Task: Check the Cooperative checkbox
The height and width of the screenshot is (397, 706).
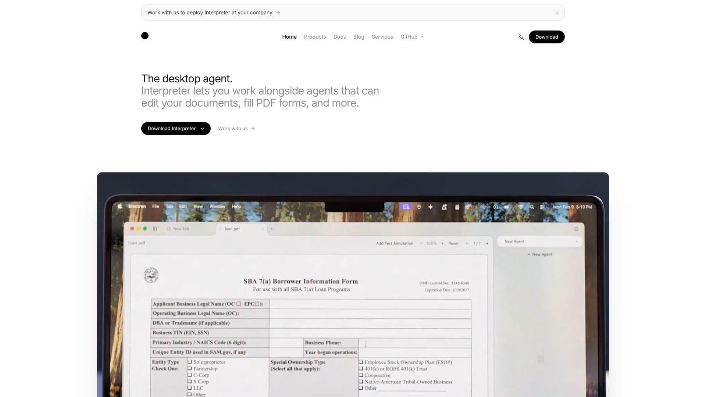Action: pyautogui.click(x=361, y=375)
